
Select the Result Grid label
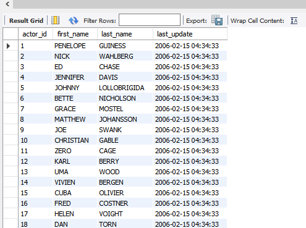click(26, 20)
